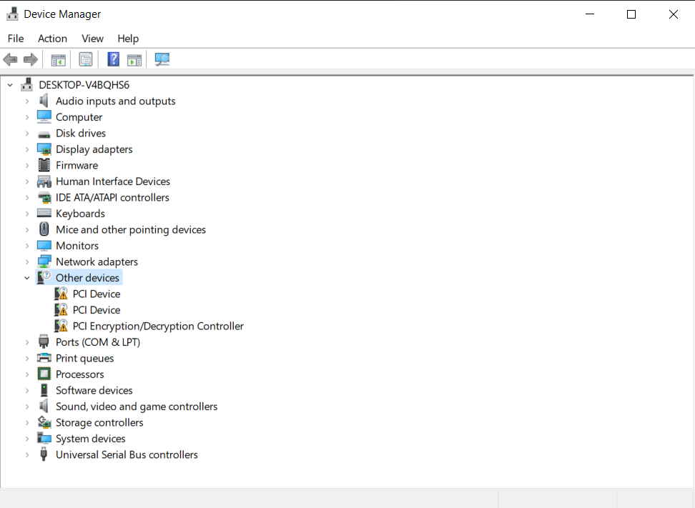This screenshot has height=508, width=695.
Task: Collapse the DESKTOP-V4BQHS6 root node
Action: click(10, 84)
